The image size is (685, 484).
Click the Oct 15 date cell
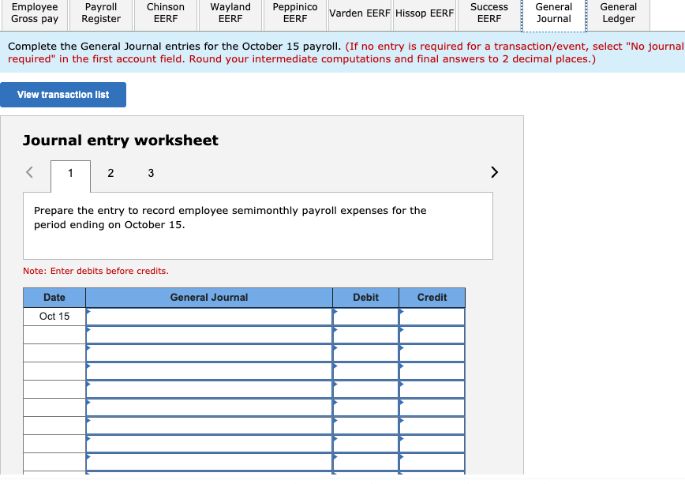[x=54, y=316]
